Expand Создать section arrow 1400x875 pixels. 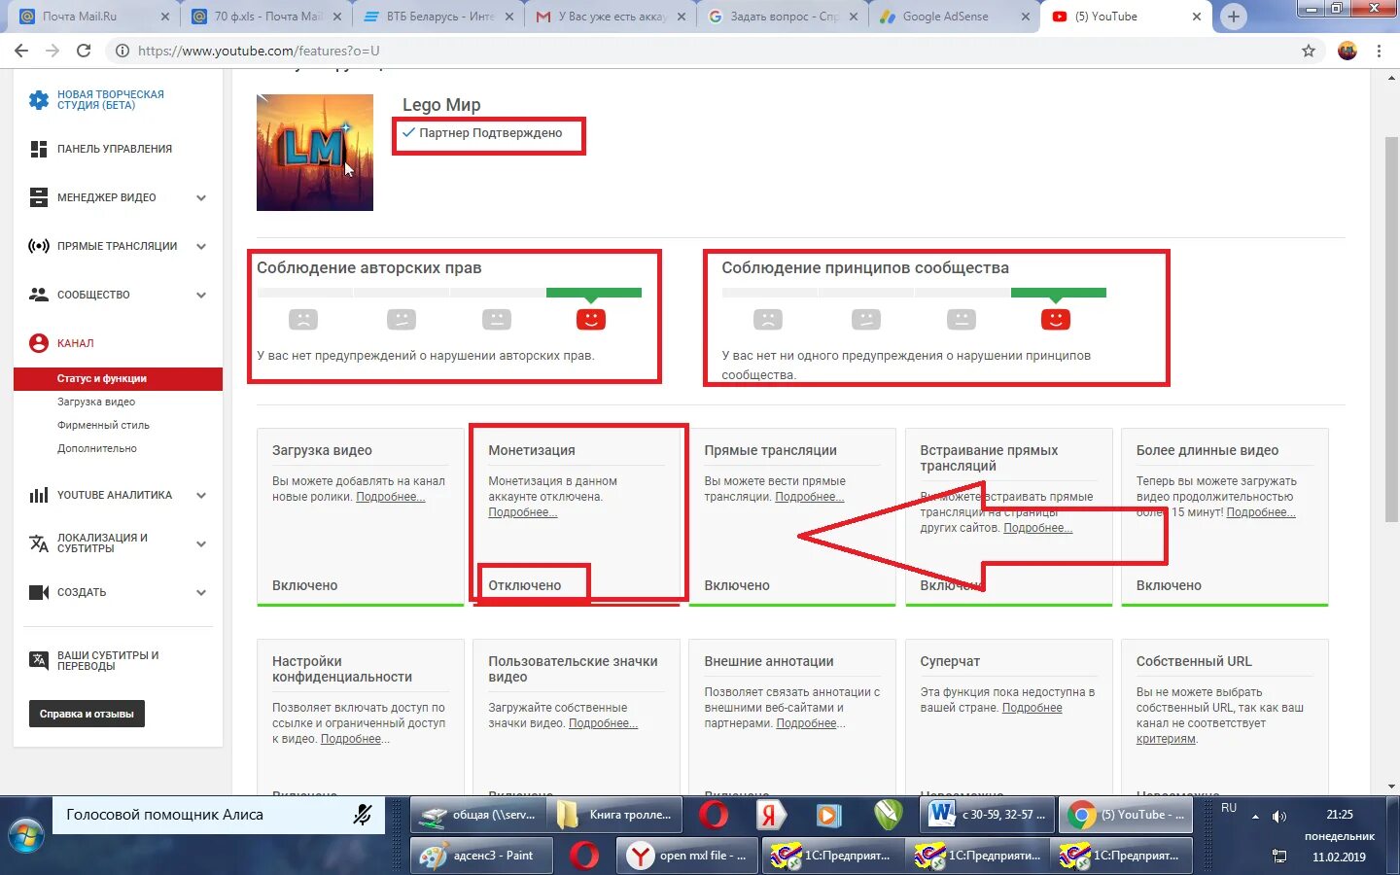click(201, 592)
